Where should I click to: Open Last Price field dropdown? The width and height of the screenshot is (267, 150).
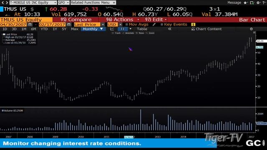103,25
